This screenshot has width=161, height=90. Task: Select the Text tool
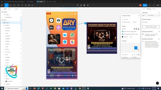(22, 5)
